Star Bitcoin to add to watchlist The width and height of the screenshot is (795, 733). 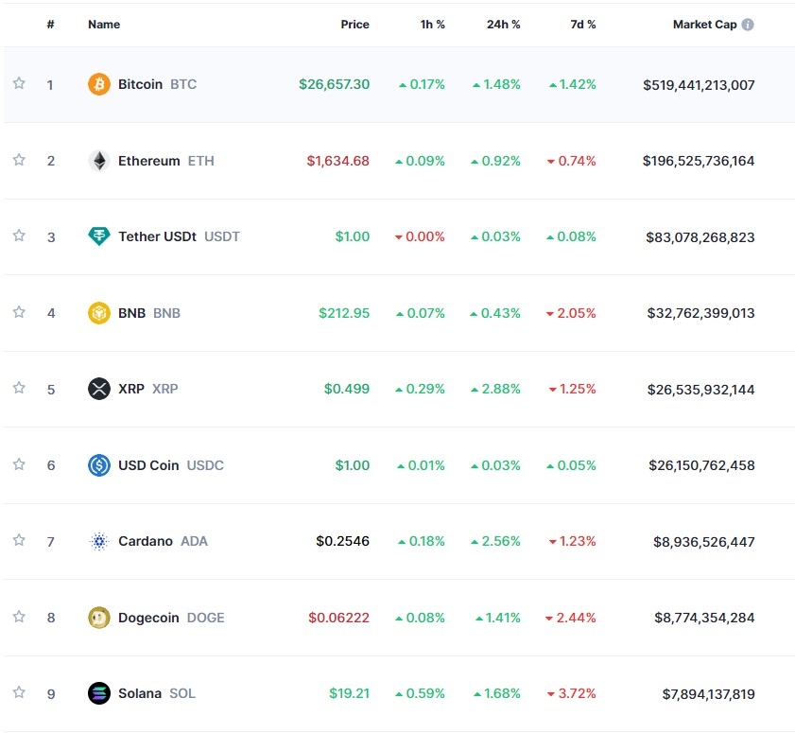(19, 83)
